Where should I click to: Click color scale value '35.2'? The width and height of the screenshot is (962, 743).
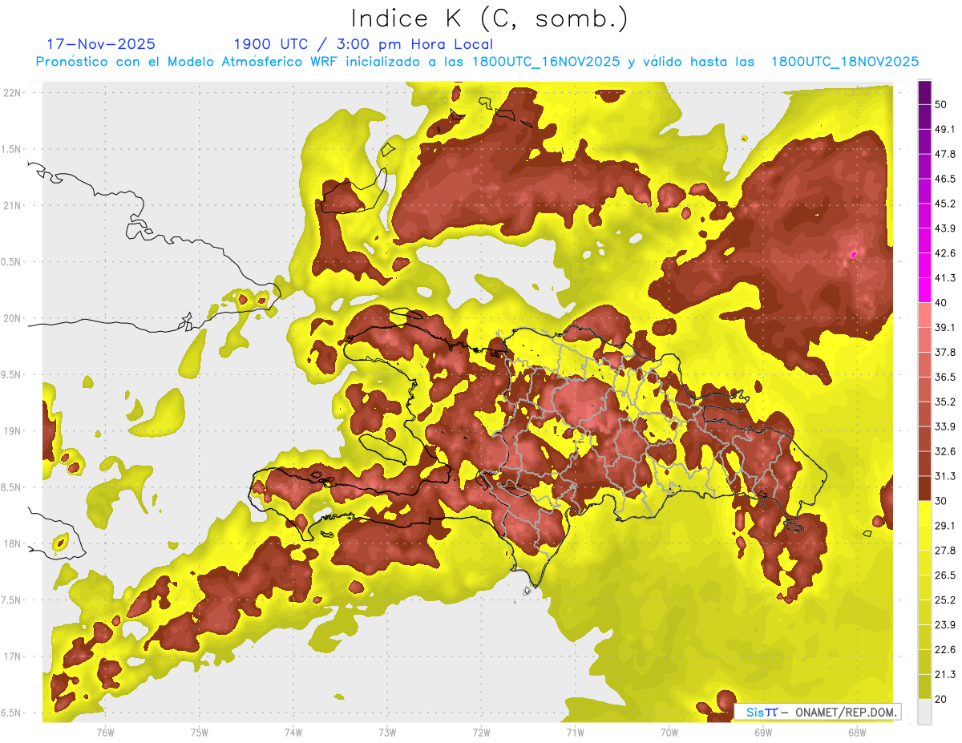click(944, 402)
